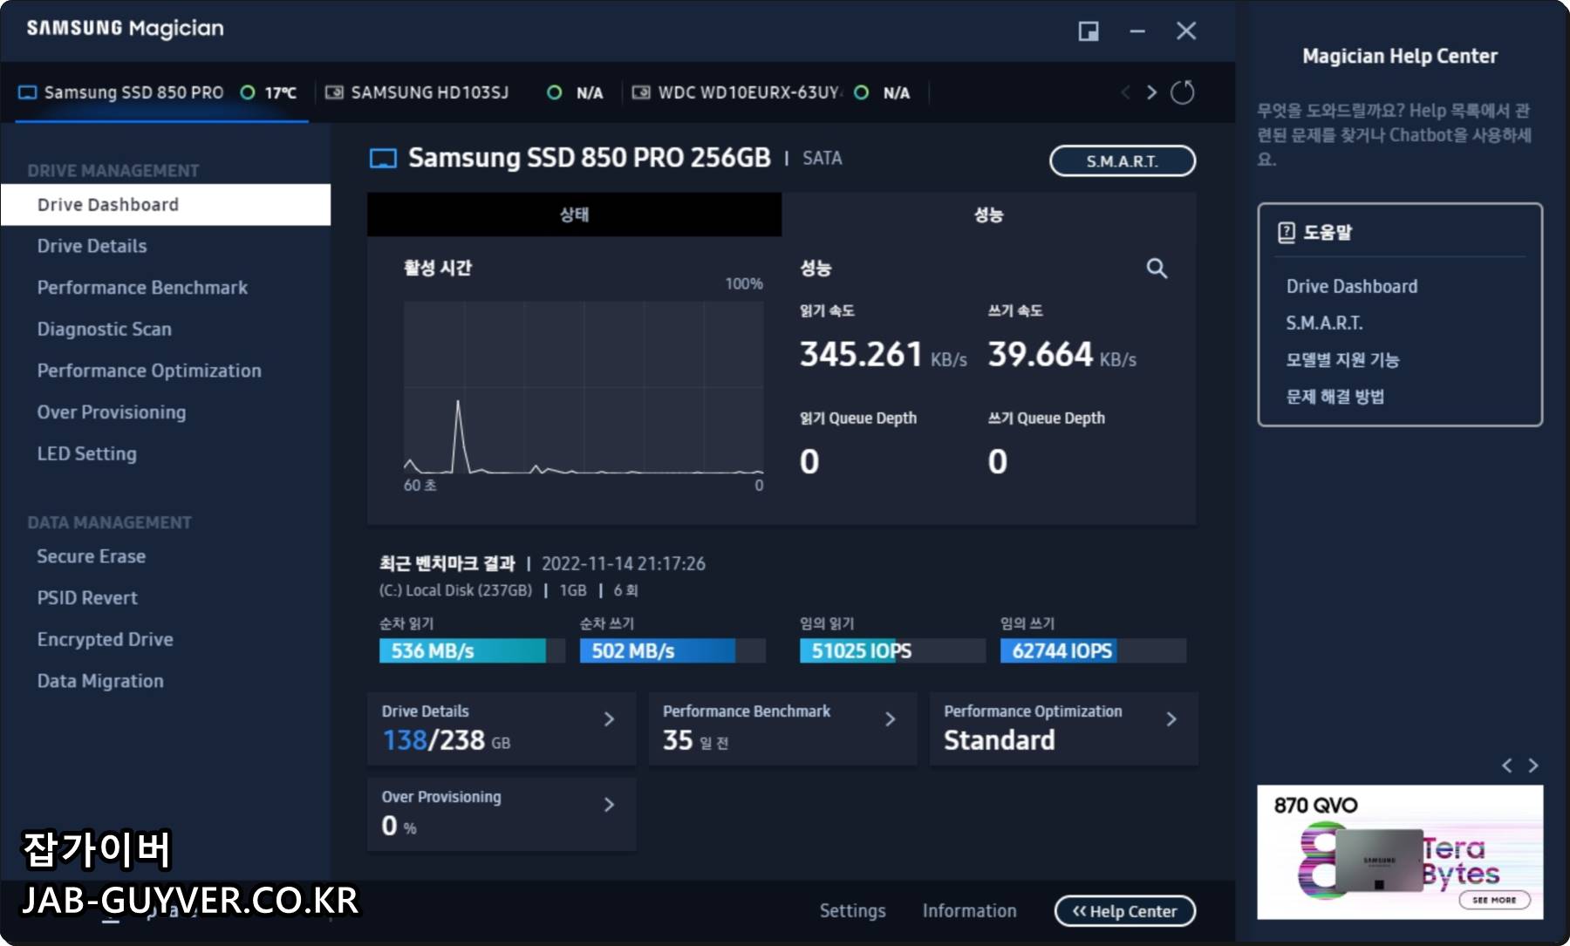Image resolution: width=1570 pixels, height=946 pixels.
Task: Click the 870 QVO advertisement image
Action: click(1400, 853)
